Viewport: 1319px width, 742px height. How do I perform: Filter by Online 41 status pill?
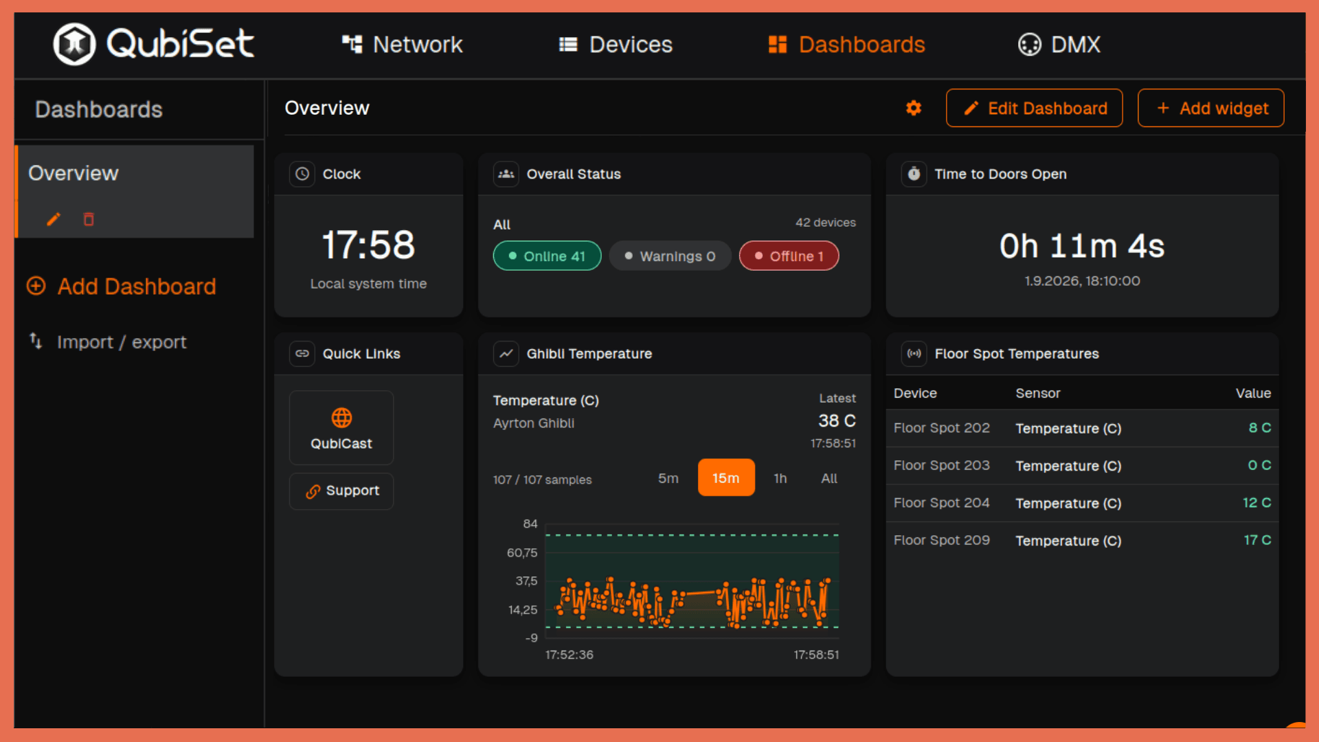pyautogui.click(x=548, y=256)
